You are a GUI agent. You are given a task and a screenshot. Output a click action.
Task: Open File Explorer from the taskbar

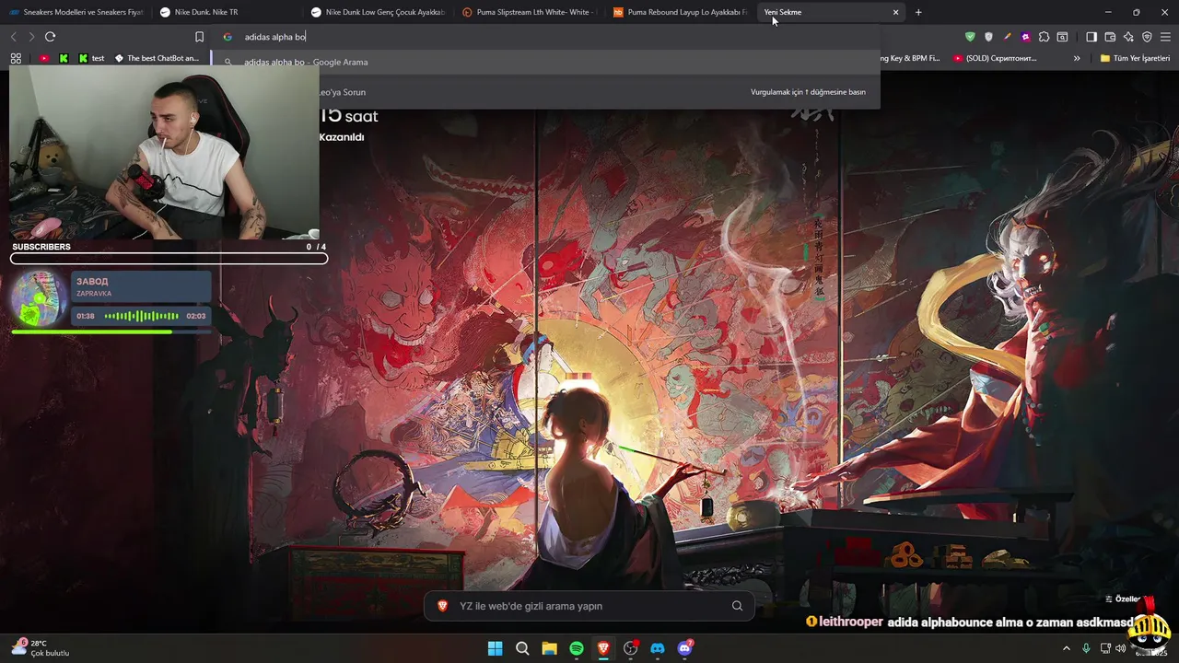549,648
